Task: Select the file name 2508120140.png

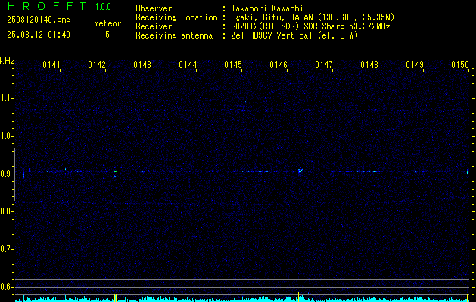Action: [x=39, y=20]
